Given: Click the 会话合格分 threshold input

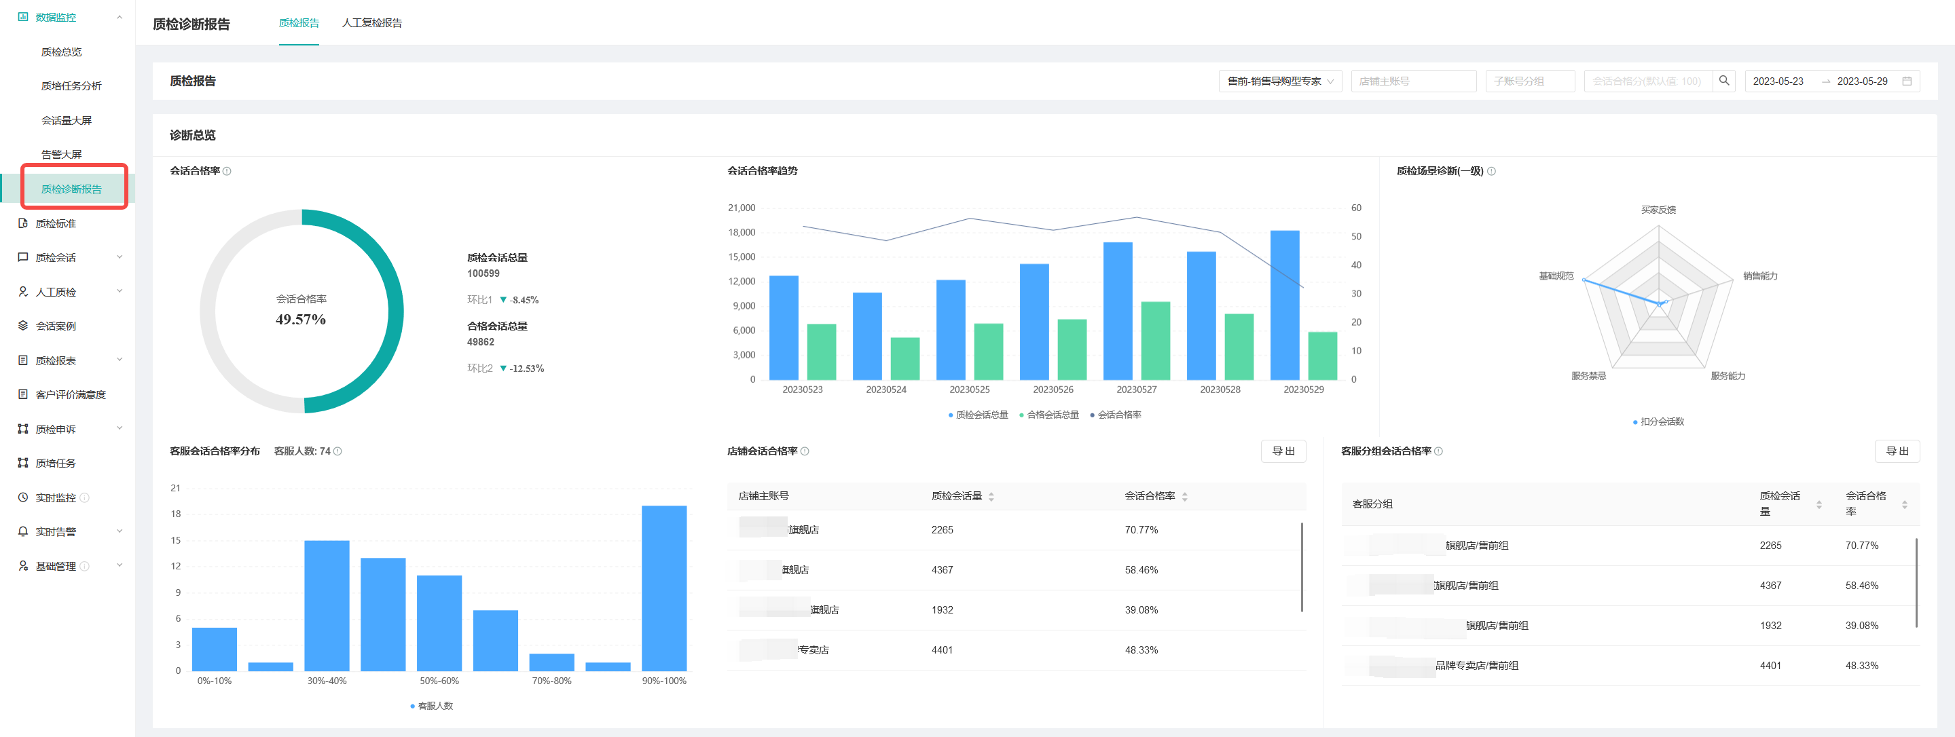Looking at the screenshot, I should point(1648,81).
